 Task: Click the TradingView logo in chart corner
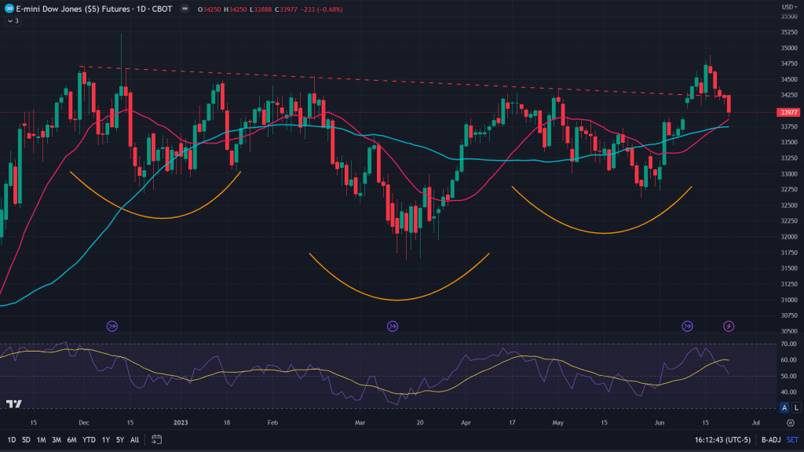click(x=13, y=405)
